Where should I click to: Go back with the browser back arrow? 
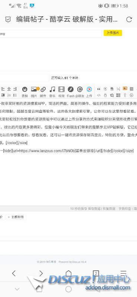(x=14, y=273)
